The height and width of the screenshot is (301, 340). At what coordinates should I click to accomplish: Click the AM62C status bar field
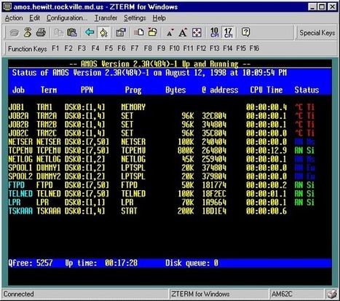[296, 294]
